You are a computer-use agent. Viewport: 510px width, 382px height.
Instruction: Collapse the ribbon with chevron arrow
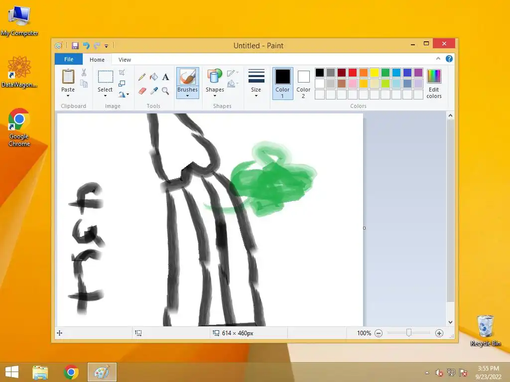(x=438, y=59)
